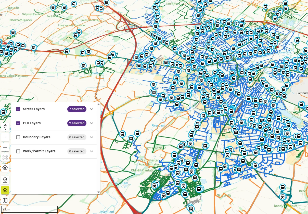The image size is (308, 214).
Task: Toggle the POI Layers checkbox
Action: (x=18, y=123)
